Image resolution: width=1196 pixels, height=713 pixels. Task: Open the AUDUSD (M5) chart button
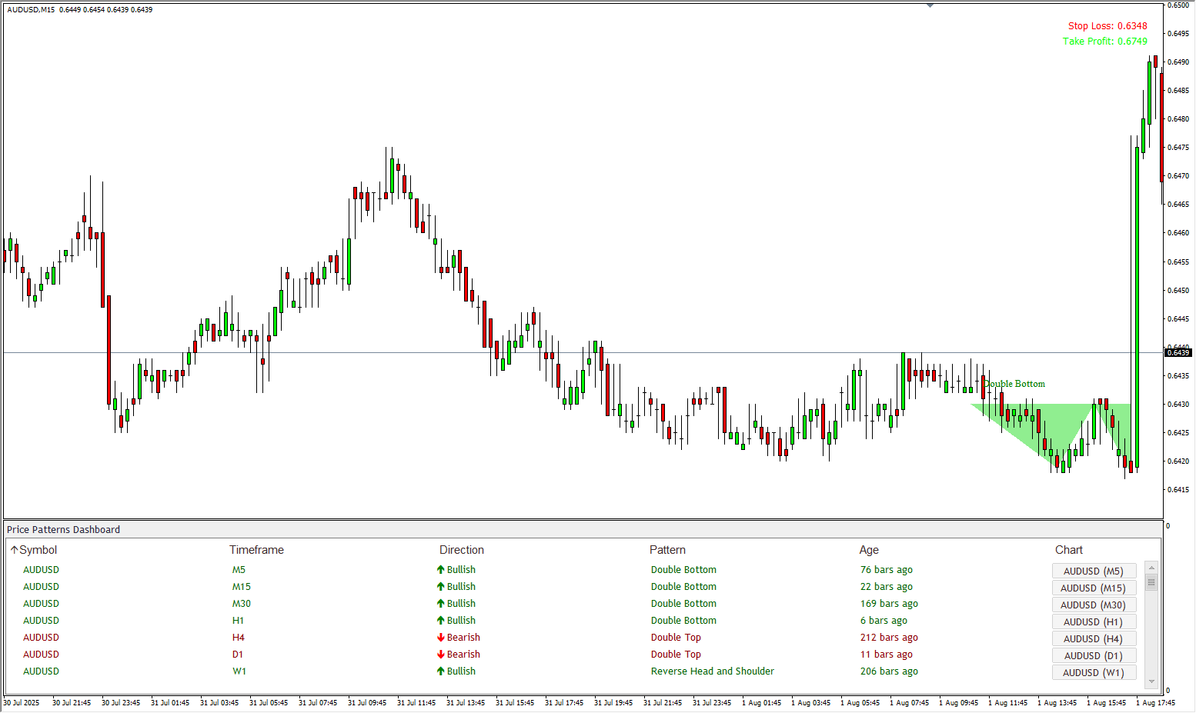(x=1093, y=571)
